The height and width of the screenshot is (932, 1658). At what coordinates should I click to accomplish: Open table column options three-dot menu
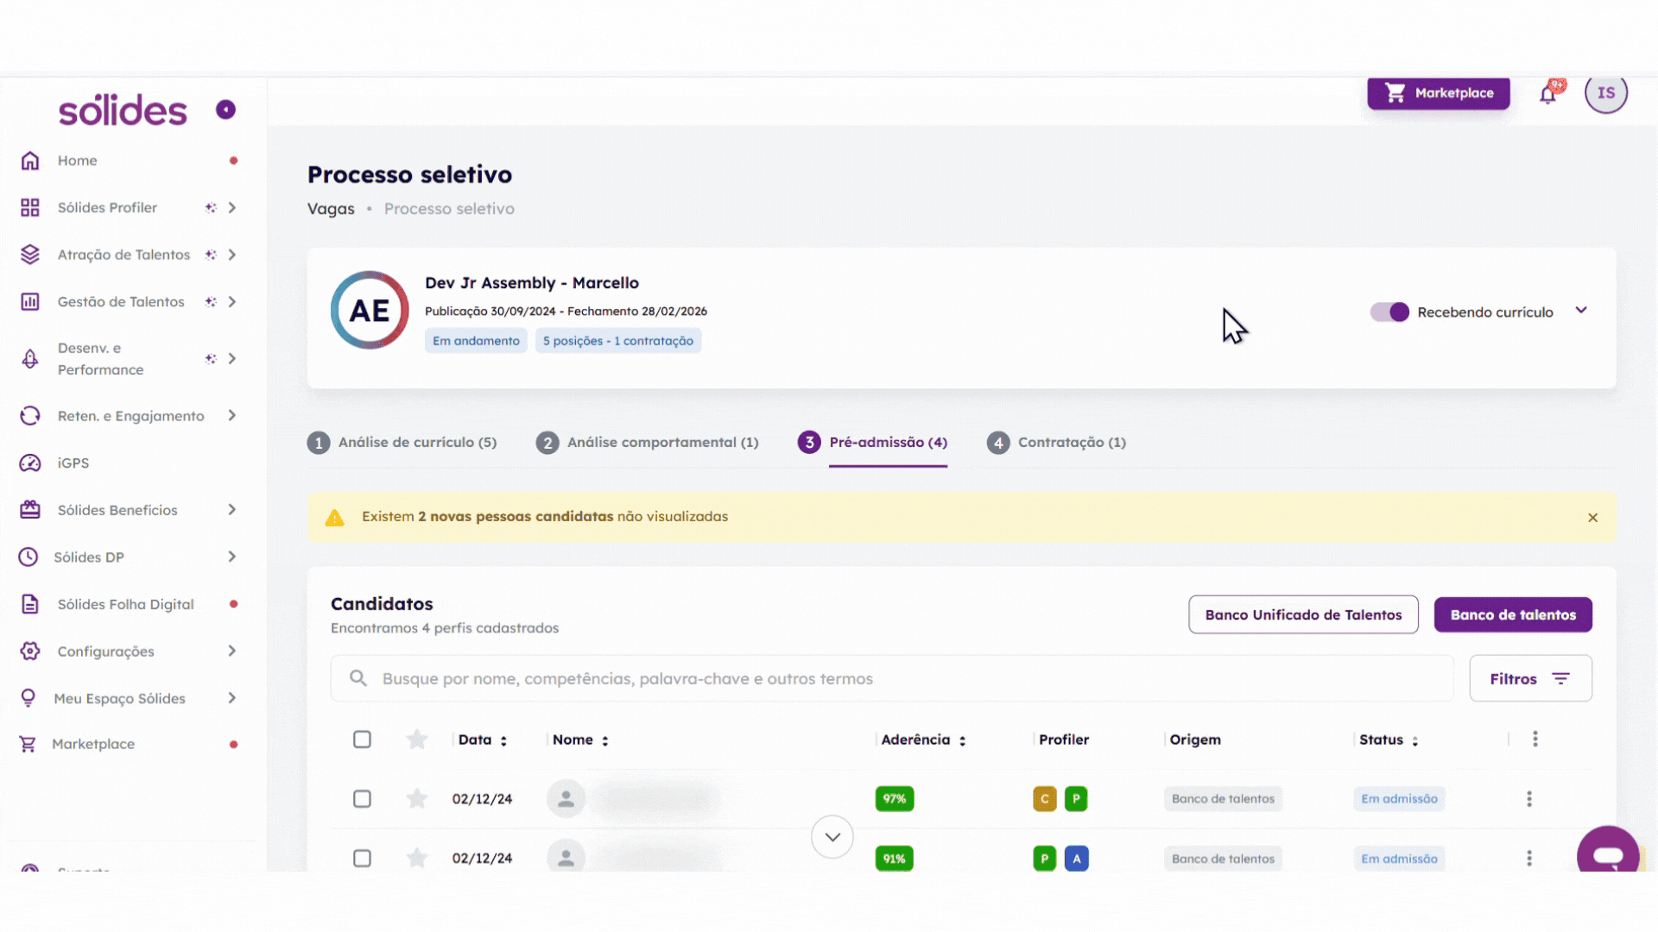coord(1535,740)
